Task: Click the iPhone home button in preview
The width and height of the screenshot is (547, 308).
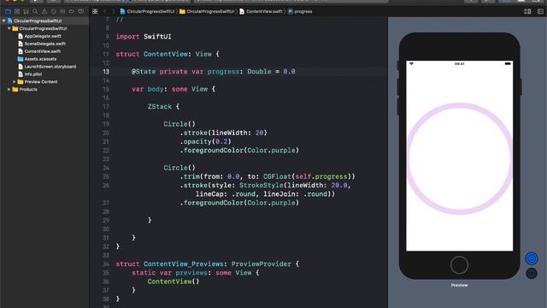Action: coord(459,264)
